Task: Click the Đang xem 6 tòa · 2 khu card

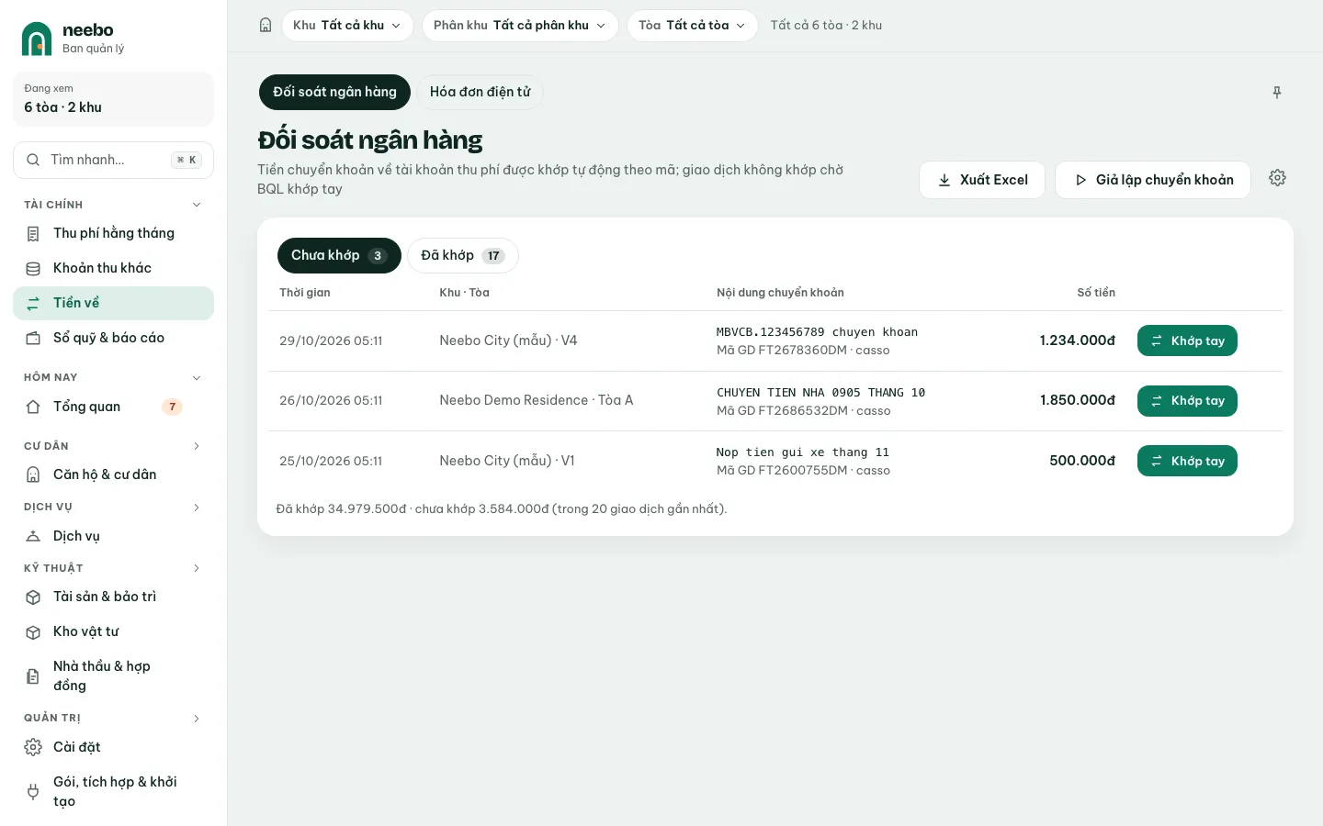Action: tap(113, 99)
